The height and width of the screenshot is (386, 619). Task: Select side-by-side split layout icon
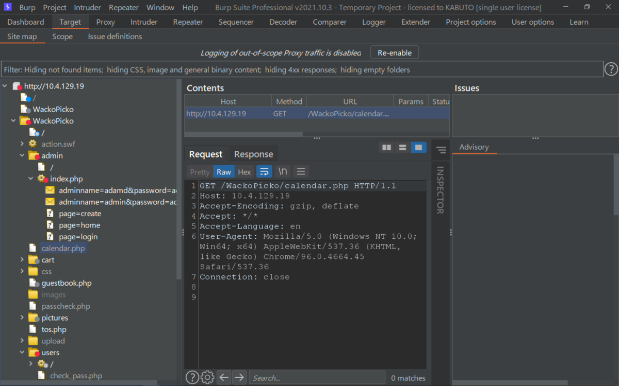[386, 148]
